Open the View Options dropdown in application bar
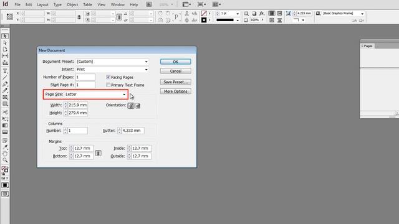 (x=187, y=4)
